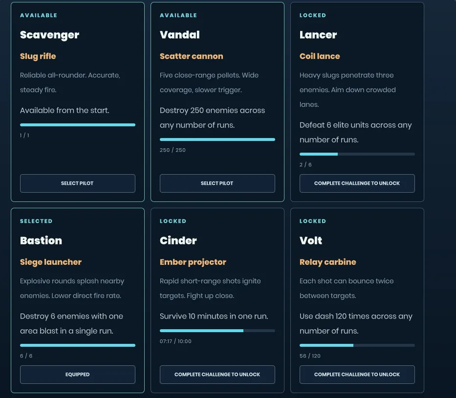This screenshot has height=398, width=456.
Task: Click the 'Destroy 250 enemies' challenge text
Action: click(212, 118)
